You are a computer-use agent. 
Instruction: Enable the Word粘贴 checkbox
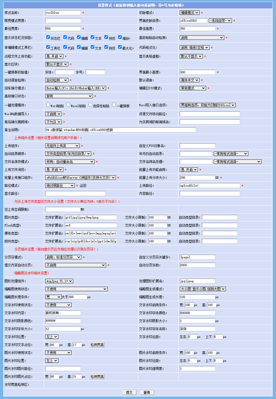(48, 105)
